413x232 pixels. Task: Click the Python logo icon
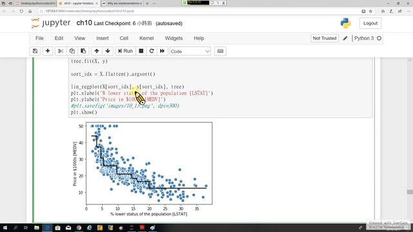tap(346, 23)
